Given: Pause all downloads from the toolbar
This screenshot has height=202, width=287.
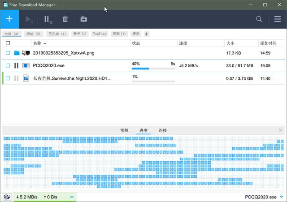Looking at the screenshot, I should click(x=47, y=19).
